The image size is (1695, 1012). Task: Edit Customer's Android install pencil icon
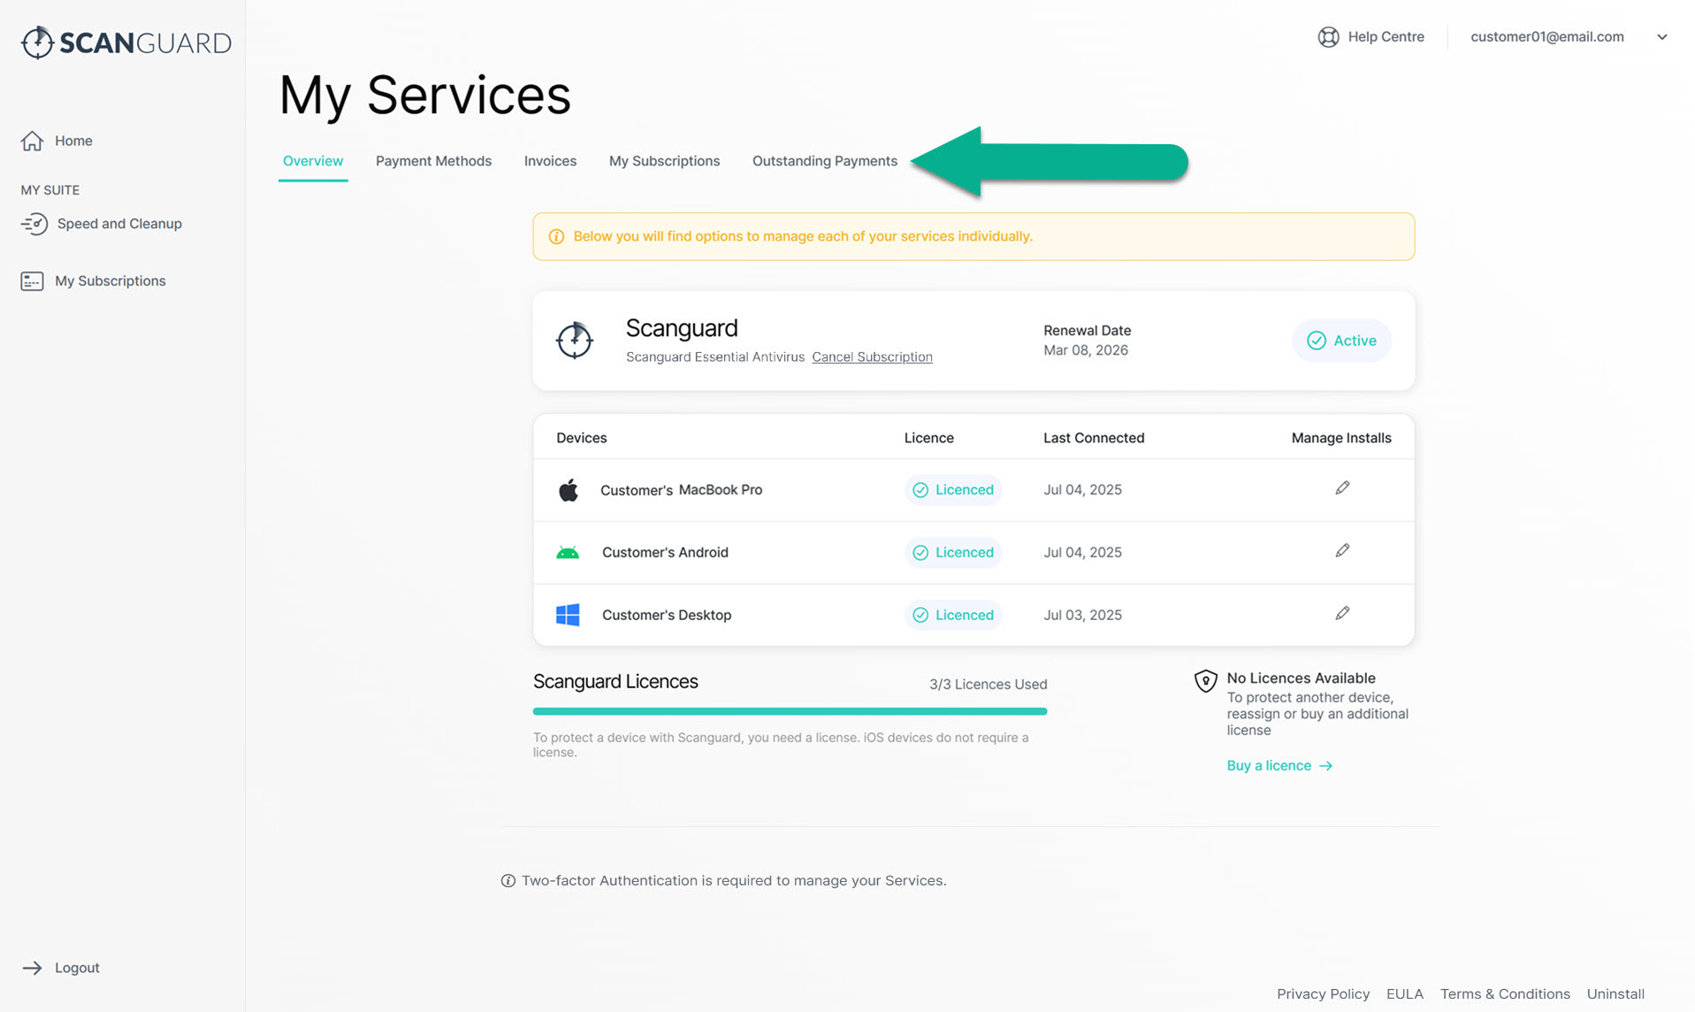pos(1341,551)
